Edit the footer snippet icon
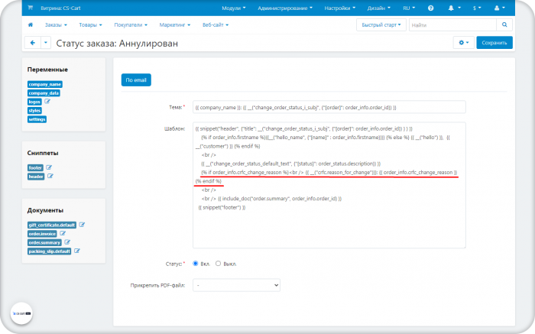The image size is (535, 334). click(x=49, y=167)
